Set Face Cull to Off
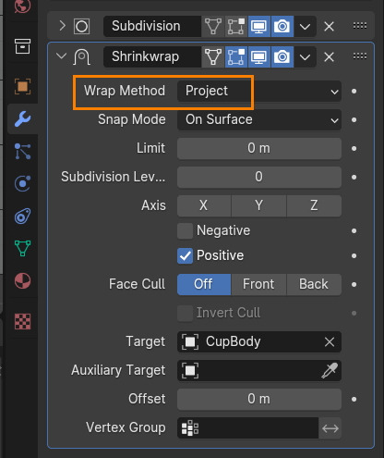 pyautogui.click(x=204, y=284)
